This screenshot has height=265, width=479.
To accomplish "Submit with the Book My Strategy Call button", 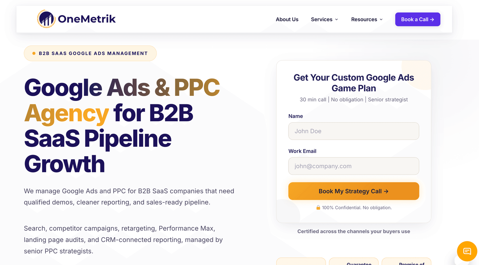I will 354,191.
